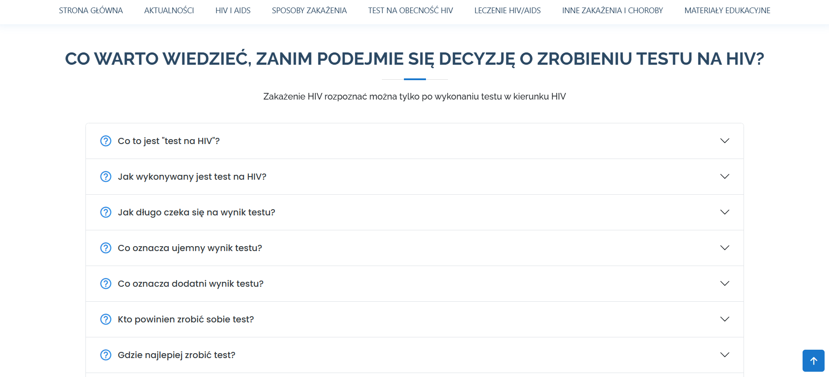Viewport: 829px width, 377px height.
Task: Open the 'Strona główna' menu item
Action: [x=91, y=11]
